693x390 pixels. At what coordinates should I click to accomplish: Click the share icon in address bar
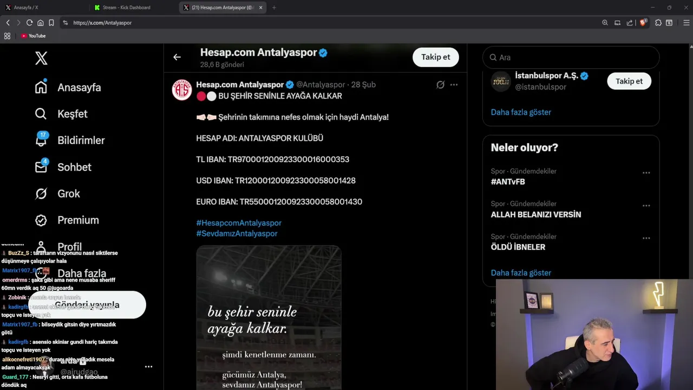tap(630, 23)
